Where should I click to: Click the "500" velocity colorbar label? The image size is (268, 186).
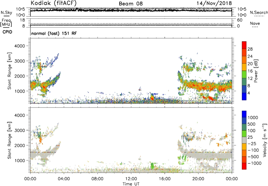[x=251, y=124]
